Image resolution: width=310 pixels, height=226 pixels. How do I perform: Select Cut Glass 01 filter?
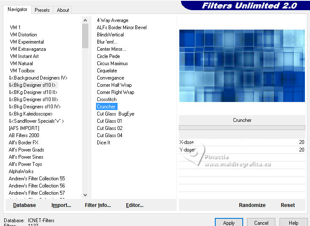tap(110, 121)
